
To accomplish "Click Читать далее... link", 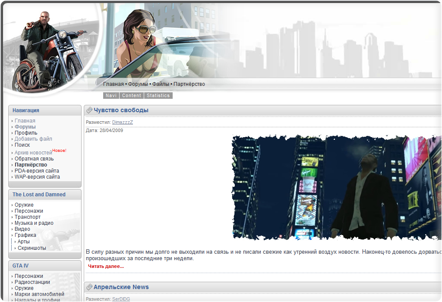I will point(106,266).
